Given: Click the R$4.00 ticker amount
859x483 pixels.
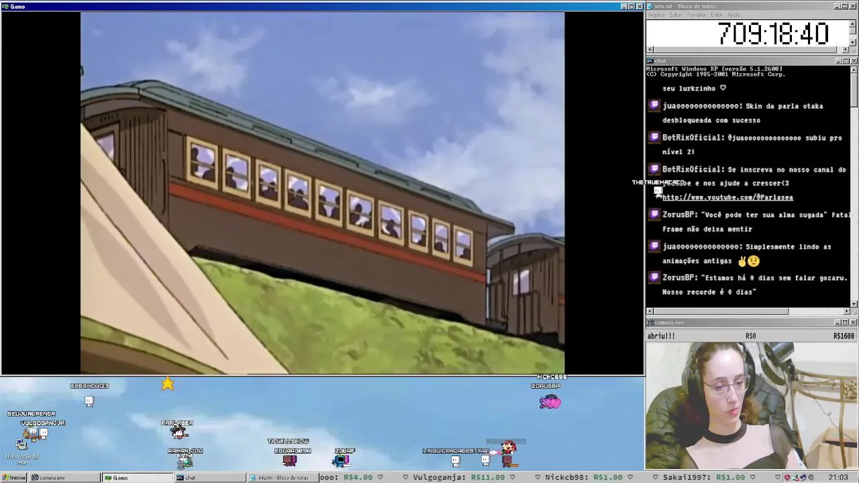Looking at the screenshot, I should (358, 477).
